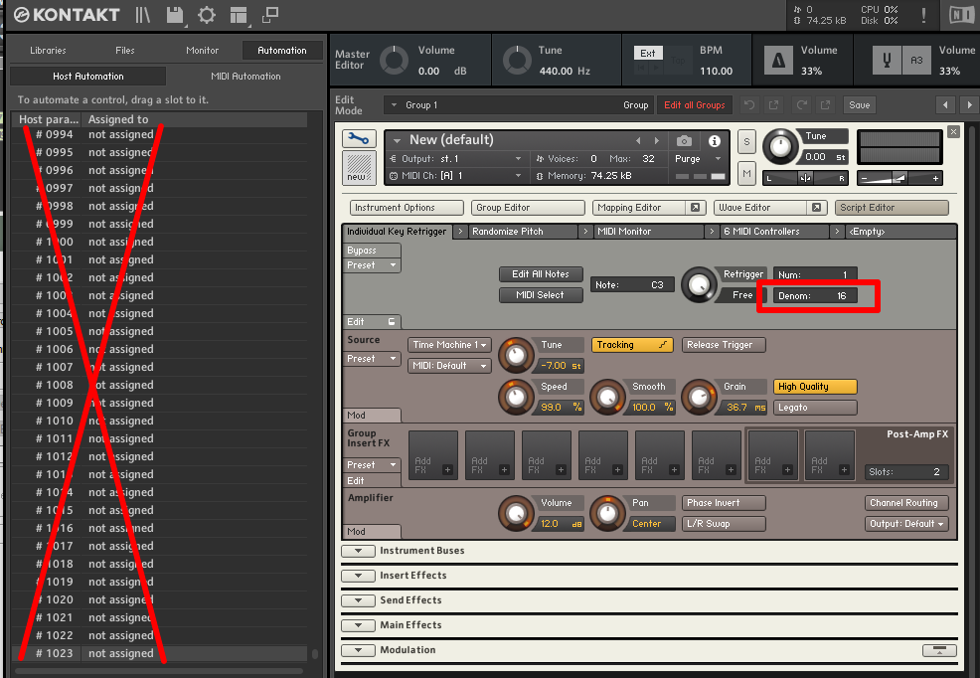Image resolution: width=980 pixels, height=678 pixels.
Task: Switch to the Files tab
Action: (x=125, y=51)
